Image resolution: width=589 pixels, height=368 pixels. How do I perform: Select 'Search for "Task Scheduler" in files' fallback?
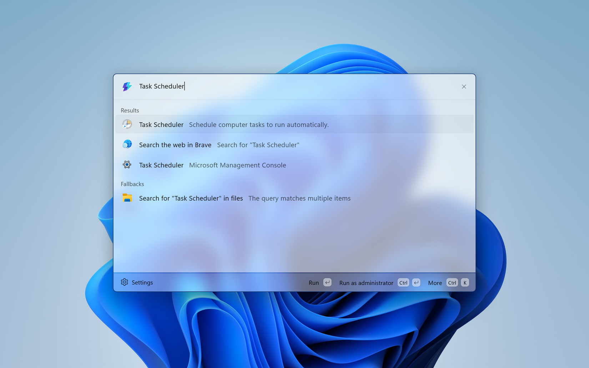294,198
